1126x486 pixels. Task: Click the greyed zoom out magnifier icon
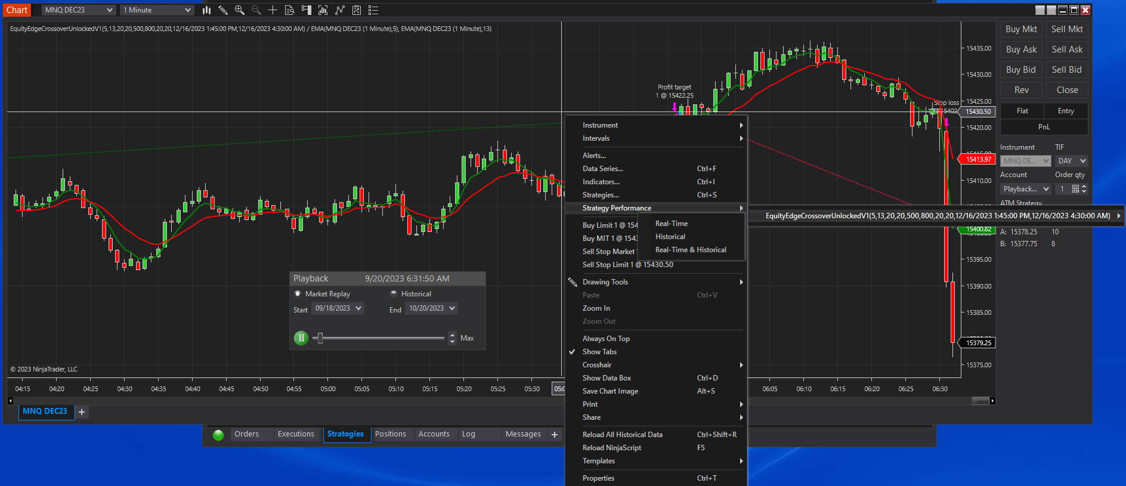coord(256,10)
